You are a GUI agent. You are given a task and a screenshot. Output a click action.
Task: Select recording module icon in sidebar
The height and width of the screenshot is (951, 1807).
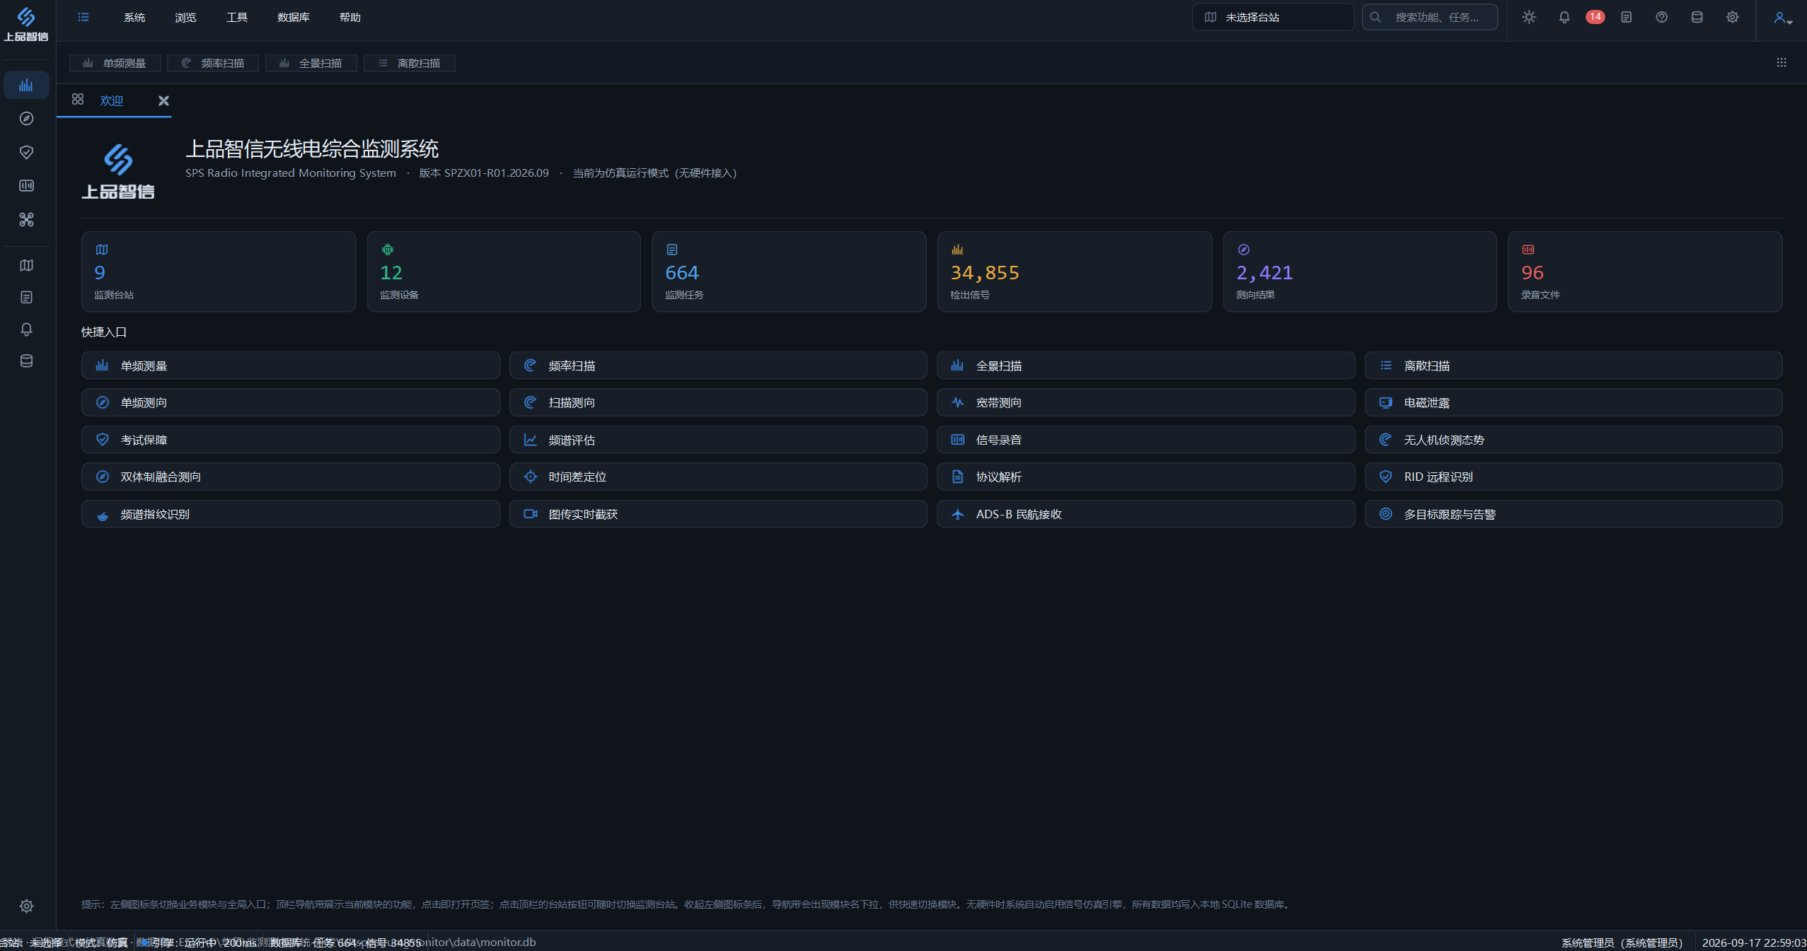(26, 185)
